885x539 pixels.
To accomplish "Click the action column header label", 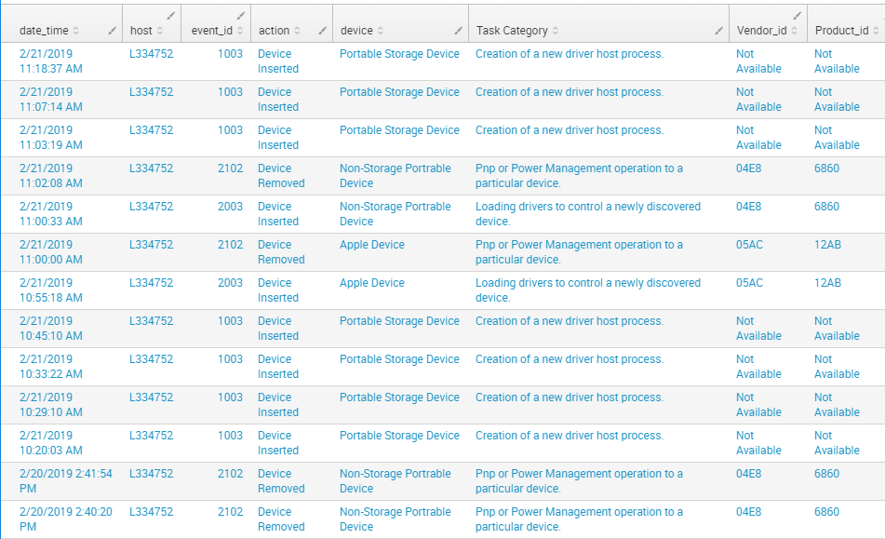I will [274, 31].
